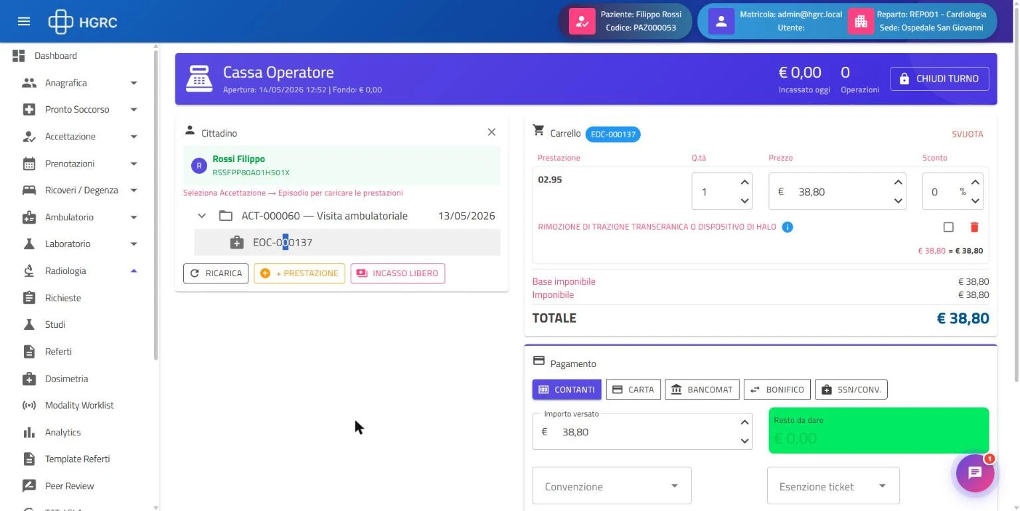This screenshot has width=1020, height=511.
Task: Select the Bonifico payment method
Action: click(x=777, y=390)
